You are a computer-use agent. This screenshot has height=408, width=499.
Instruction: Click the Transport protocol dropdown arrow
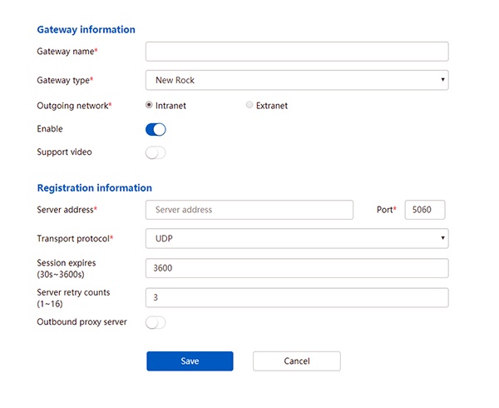pyautogui.click(x=442, y=239)
